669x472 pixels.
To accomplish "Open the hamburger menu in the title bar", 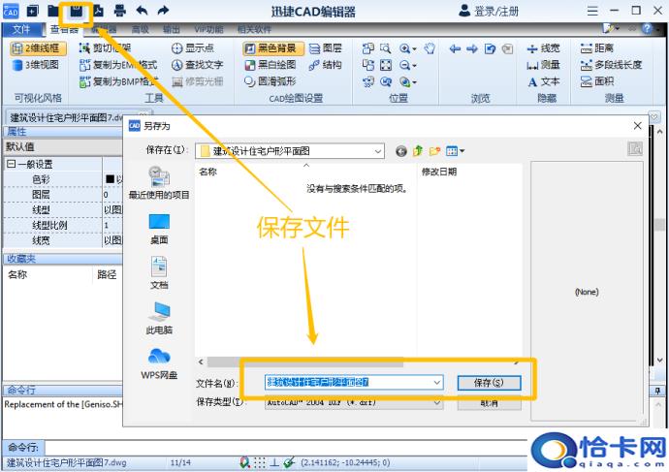I will (592, 11).
